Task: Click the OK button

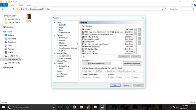Action: 115,85
